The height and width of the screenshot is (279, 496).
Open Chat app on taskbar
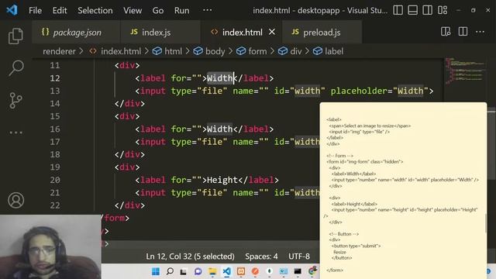coord(198,271)
